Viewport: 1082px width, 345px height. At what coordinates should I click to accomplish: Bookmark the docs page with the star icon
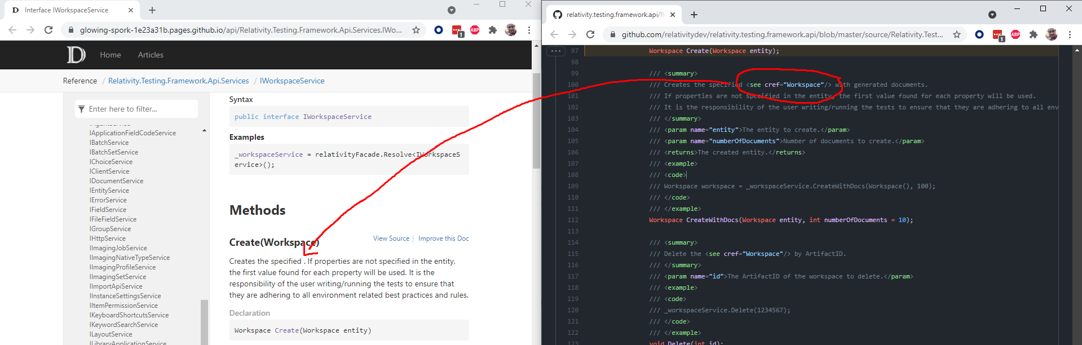point(416,30)
